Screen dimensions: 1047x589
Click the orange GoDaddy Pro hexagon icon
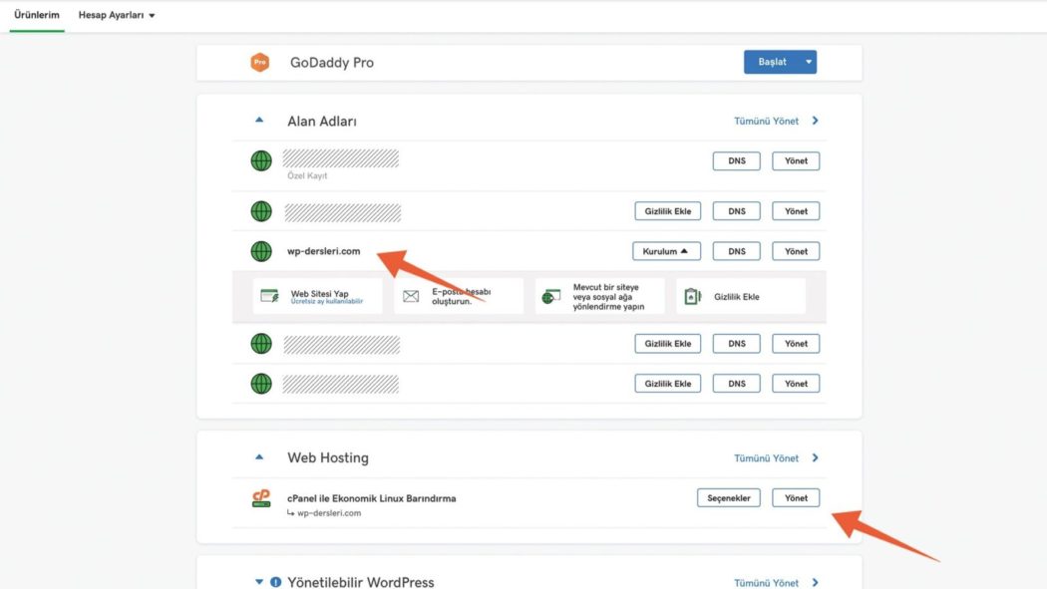pos(259,62)
